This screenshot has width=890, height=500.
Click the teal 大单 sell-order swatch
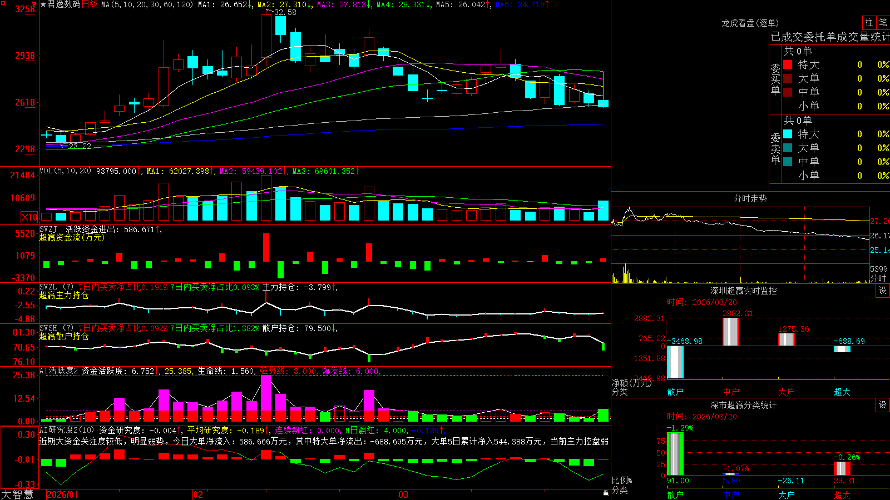pos(788,148)
